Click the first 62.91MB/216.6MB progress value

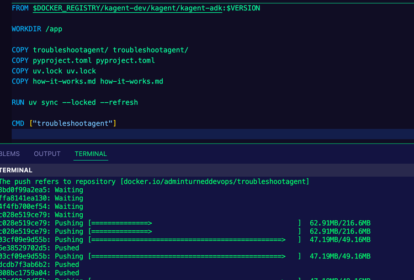point(340,223)
